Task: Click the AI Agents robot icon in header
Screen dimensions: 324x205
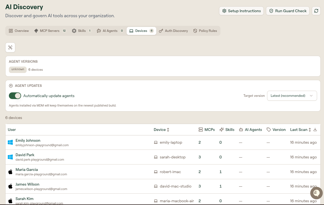Action: (x=241, y=130)
